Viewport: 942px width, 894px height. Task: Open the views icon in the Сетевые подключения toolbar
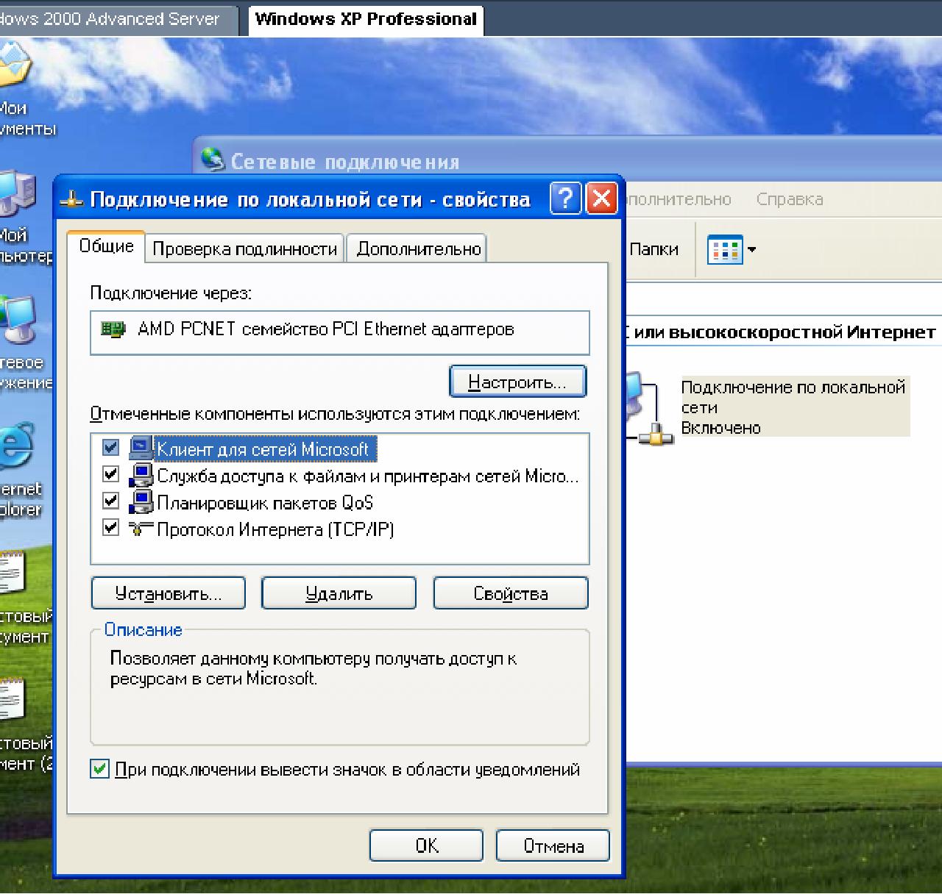(x=725, y=250)
